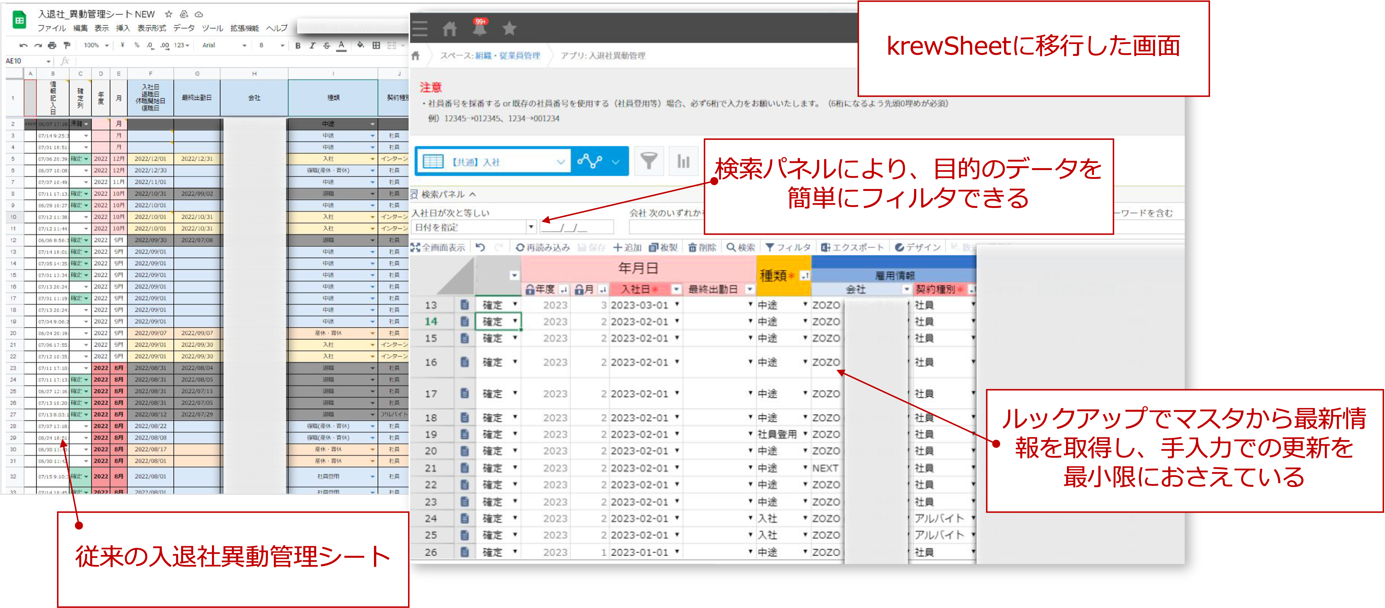Toggle bold formatting in Sheets toolbar

coord(298,46)
